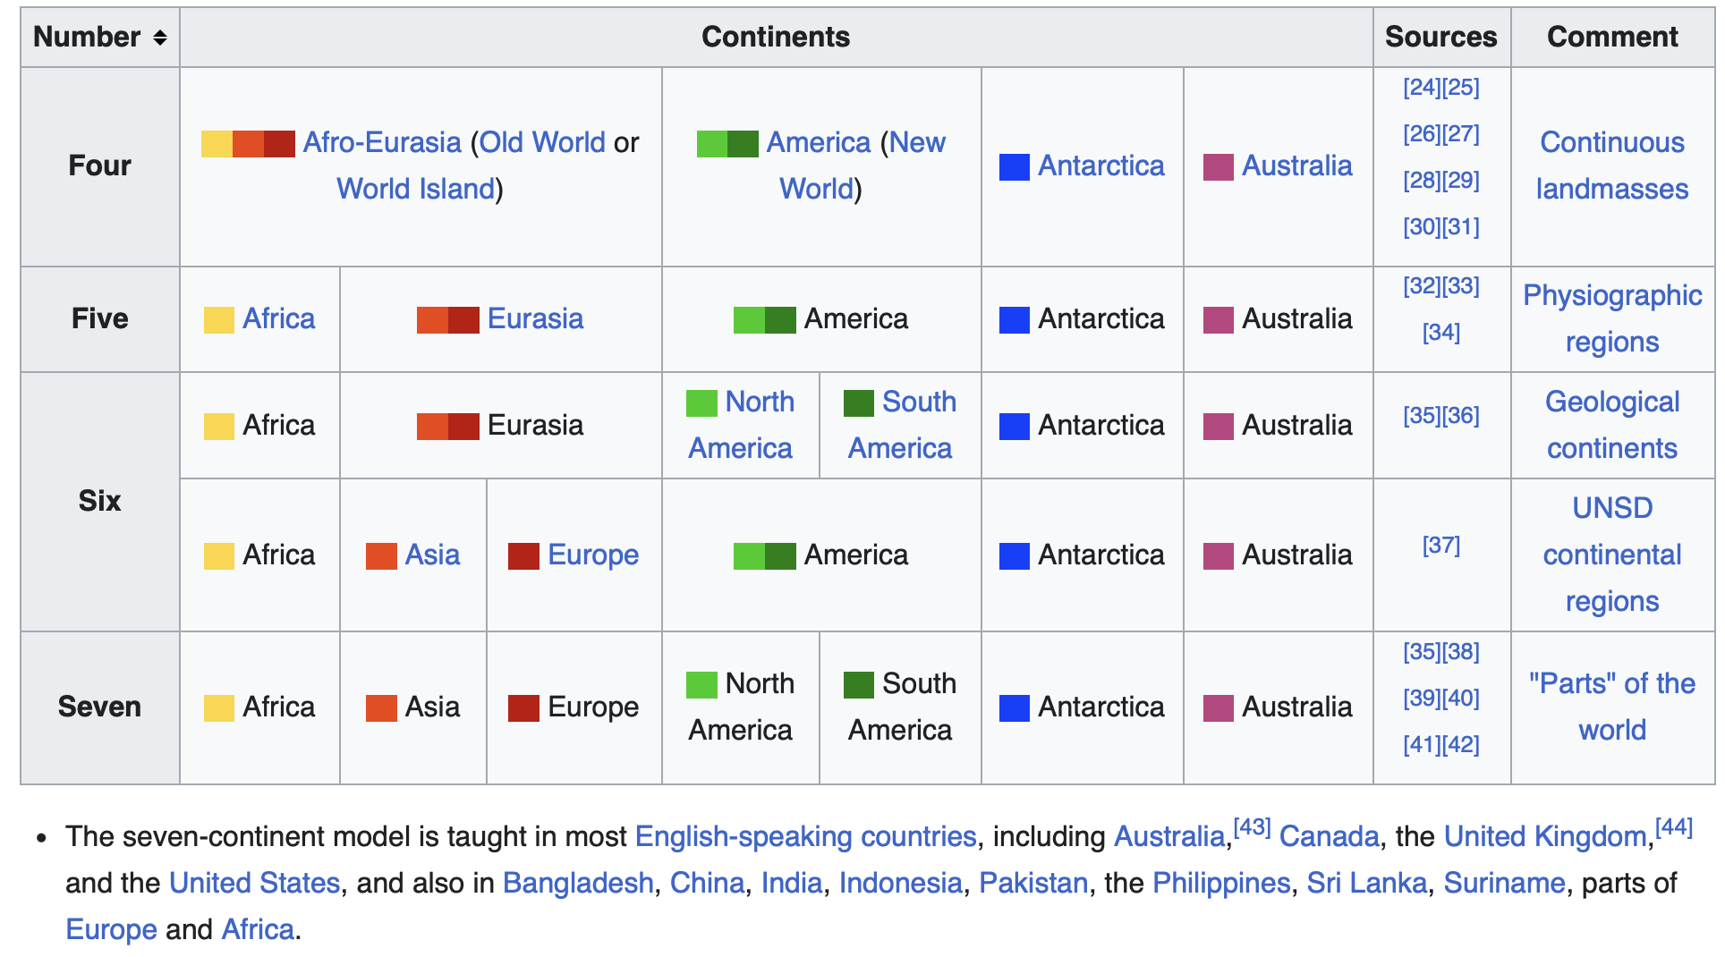Open the Continuous landmasses comment link
This screenshot has height=957, width=1725.
click(x=1612, y=165)
